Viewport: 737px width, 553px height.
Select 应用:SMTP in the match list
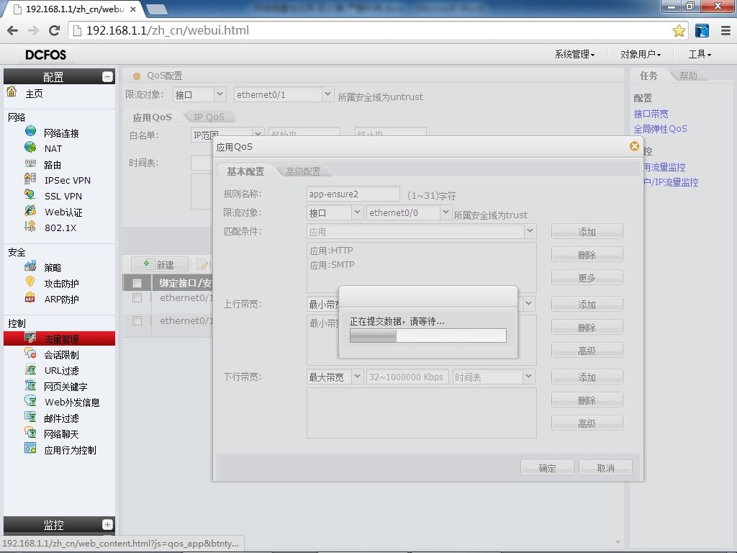333,265
